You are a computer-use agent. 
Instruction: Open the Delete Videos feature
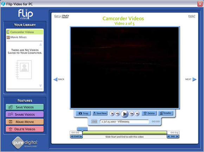pyautogui.click(x=25, y=129)
